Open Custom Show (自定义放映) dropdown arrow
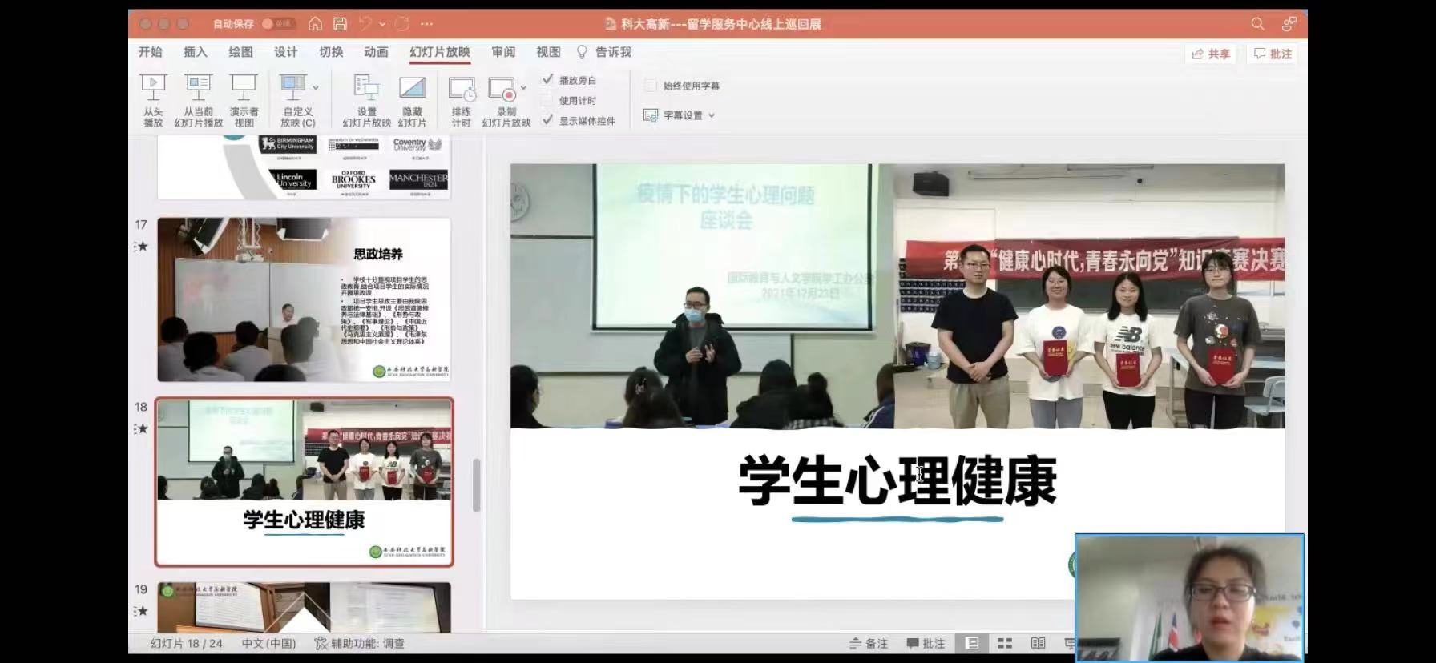1436x663 pixels. point(316,87)
